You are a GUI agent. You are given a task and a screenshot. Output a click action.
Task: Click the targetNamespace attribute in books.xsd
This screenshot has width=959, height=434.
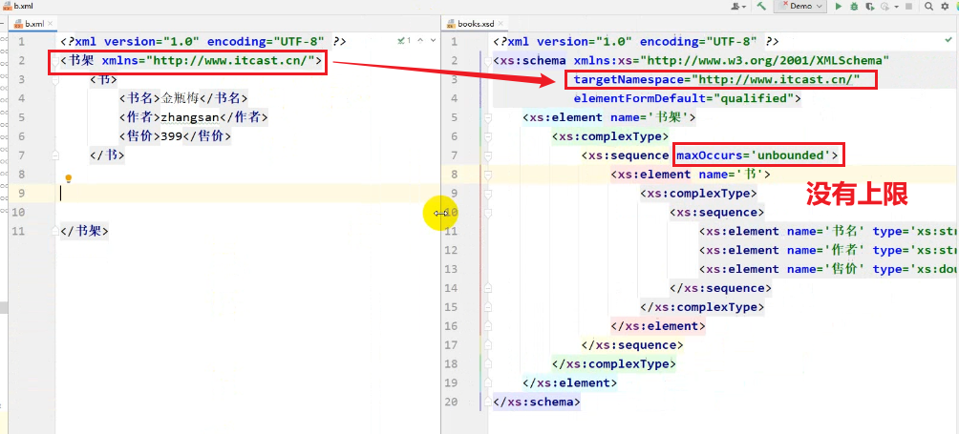[x=716, y=79]
